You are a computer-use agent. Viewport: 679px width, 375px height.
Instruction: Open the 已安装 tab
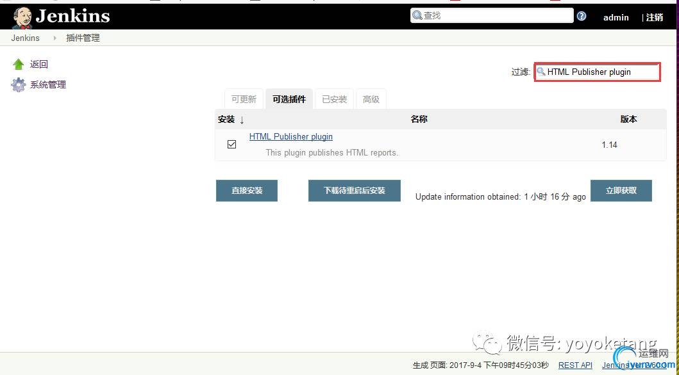[334, 99]
